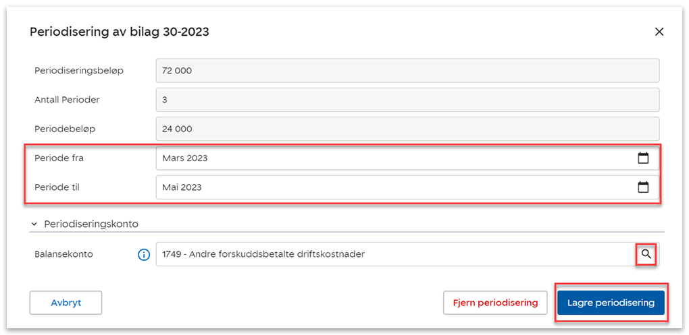This screenshot has width=689, height=335.
Task: Click the magnifying glass search icon for Balansekonto
Action: [x=646, y=254]
